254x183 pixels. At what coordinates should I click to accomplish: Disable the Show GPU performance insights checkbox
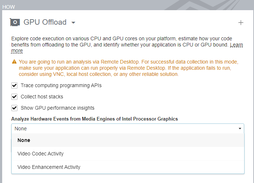click(x=15, y=108)
